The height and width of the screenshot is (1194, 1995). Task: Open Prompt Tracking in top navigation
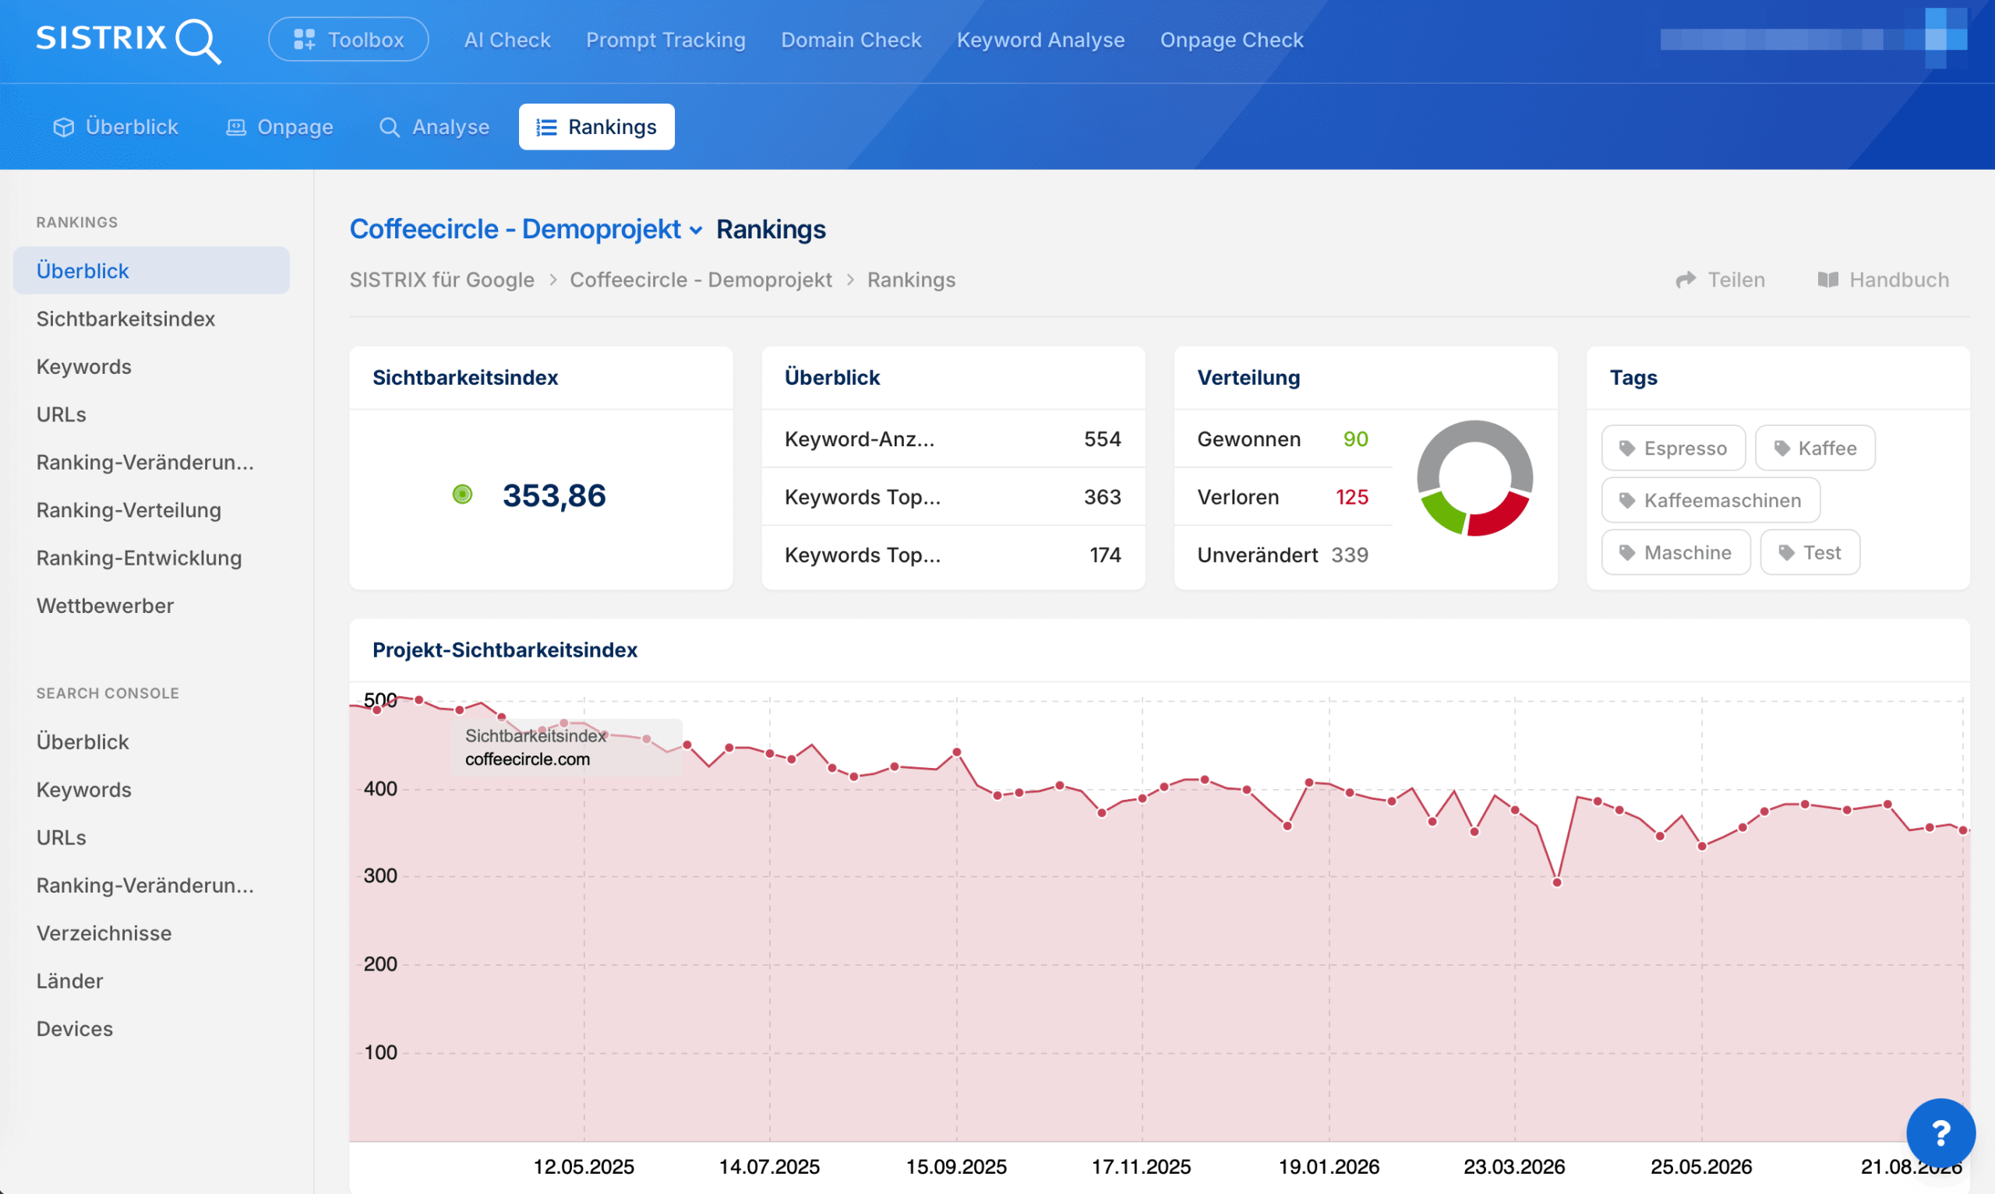pyautogui.click(x=666, y=40)
